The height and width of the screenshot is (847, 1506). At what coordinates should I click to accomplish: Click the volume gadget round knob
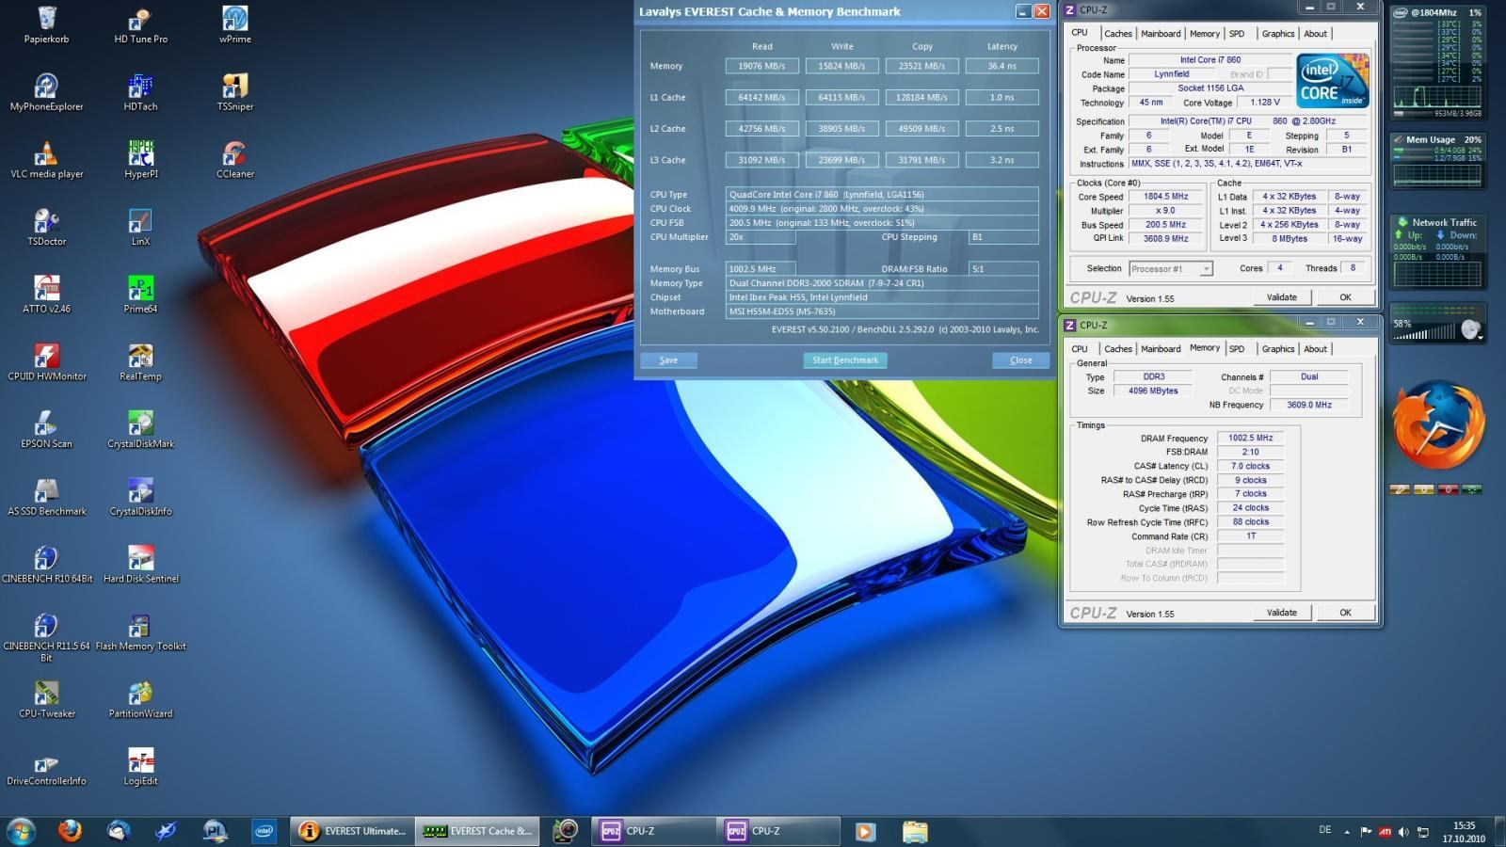point(1470,329)
